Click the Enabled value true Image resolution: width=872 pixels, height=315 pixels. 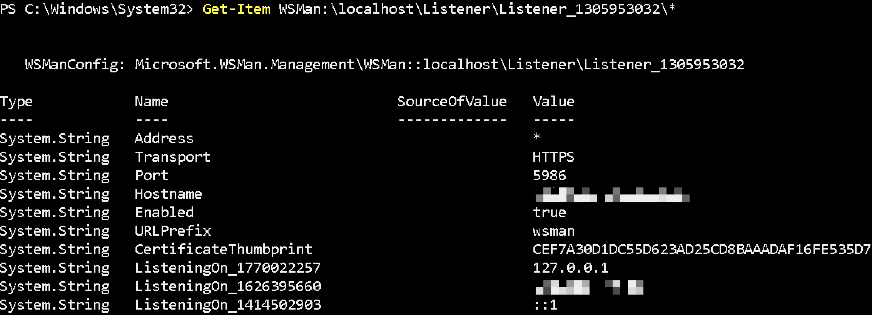click(550, 213)
